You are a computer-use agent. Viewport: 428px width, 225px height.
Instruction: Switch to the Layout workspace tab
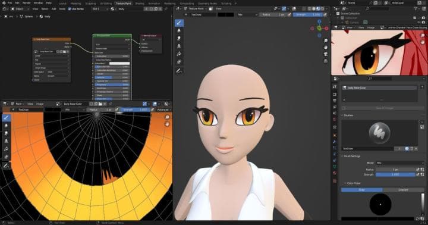[62, 4]
